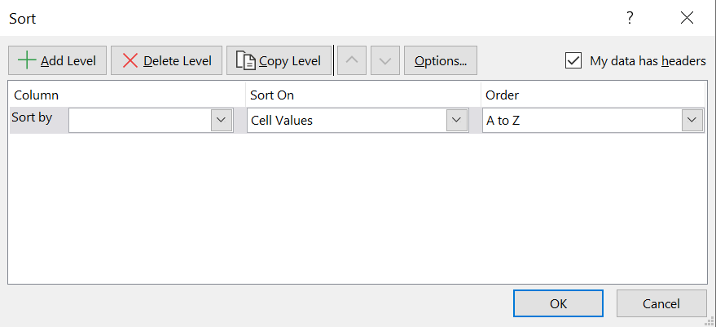The height and width of the screenshot is (327, 716).
Task: Click the Sort On column header
Action: 272,95
